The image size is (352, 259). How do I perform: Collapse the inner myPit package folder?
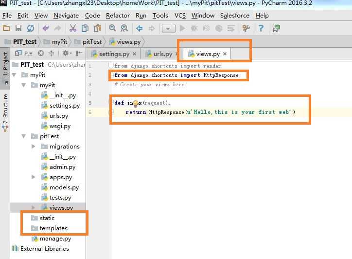point(23,85)
